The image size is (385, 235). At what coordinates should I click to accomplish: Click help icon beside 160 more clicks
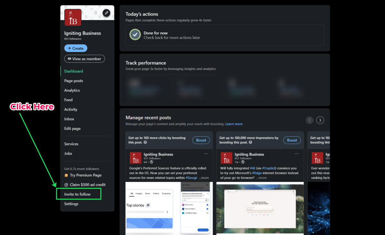(x=145, y=142)
